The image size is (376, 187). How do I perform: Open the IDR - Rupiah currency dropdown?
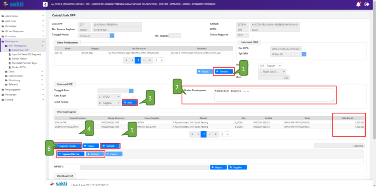coord(270,65)
